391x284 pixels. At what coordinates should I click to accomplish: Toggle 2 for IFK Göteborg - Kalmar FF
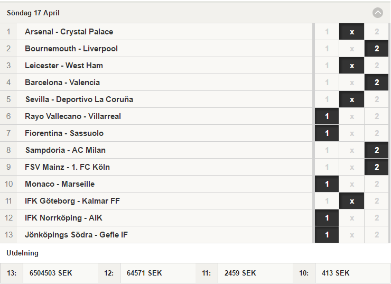click(377, 201)
